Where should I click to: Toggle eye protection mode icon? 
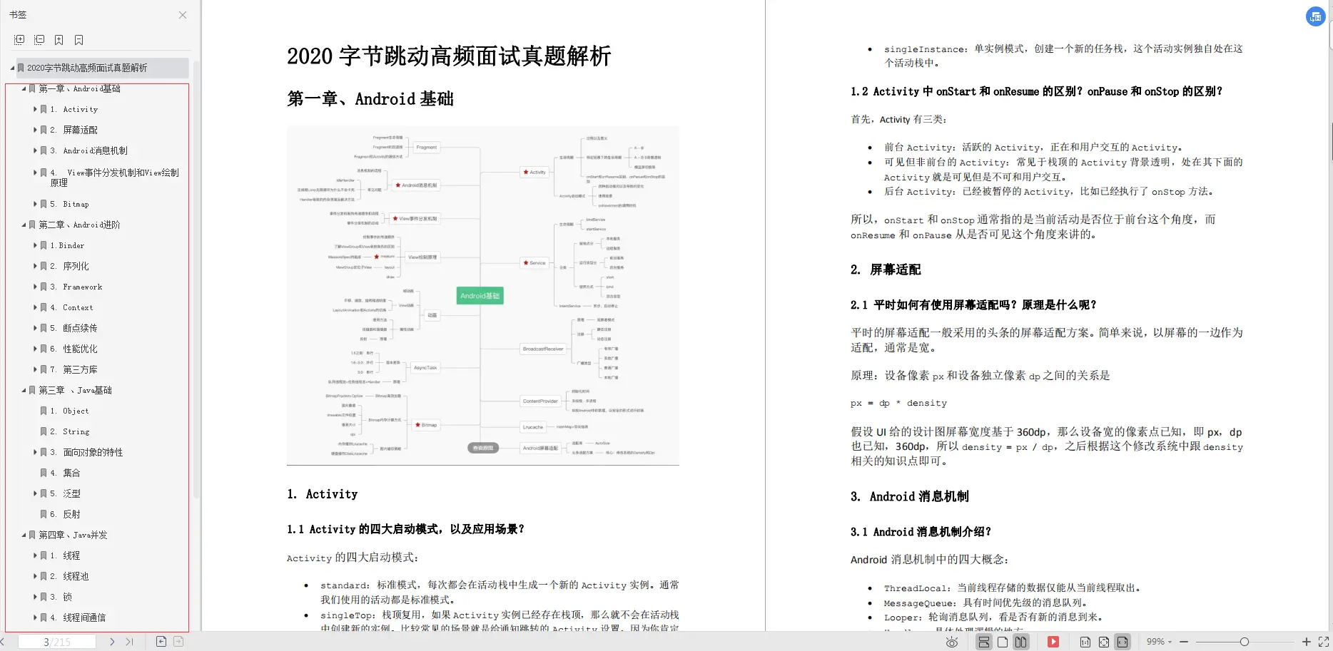click(952, 642)
